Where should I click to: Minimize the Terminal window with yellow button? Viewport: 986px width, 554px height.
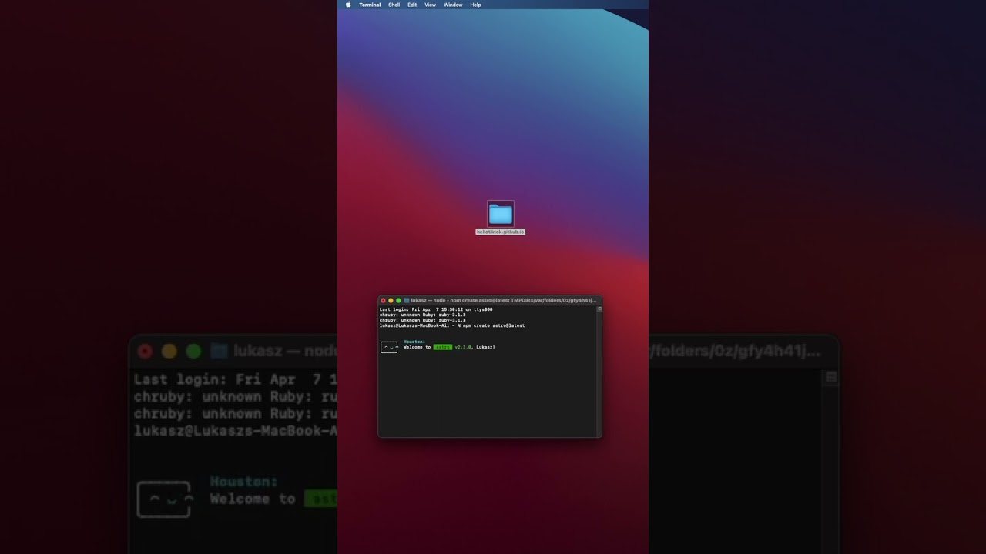[x=391, y=300]
